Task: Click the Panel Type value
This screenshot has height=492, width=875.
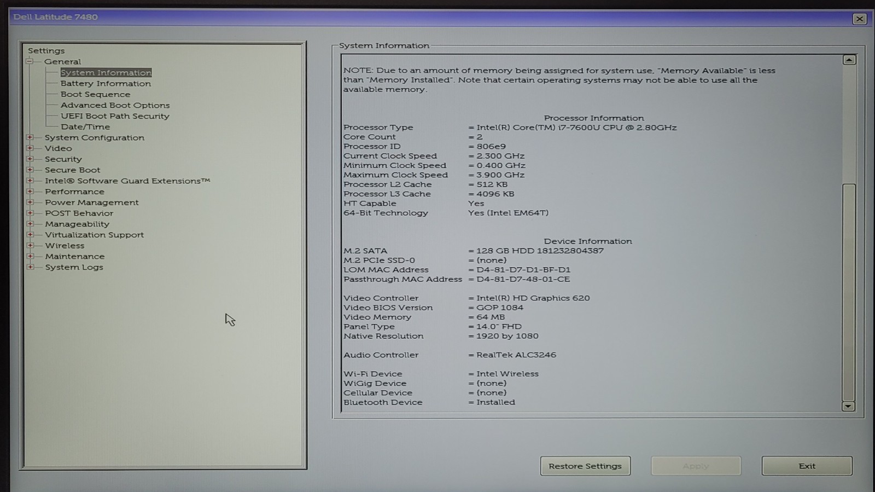Action: tap(499, 327)
